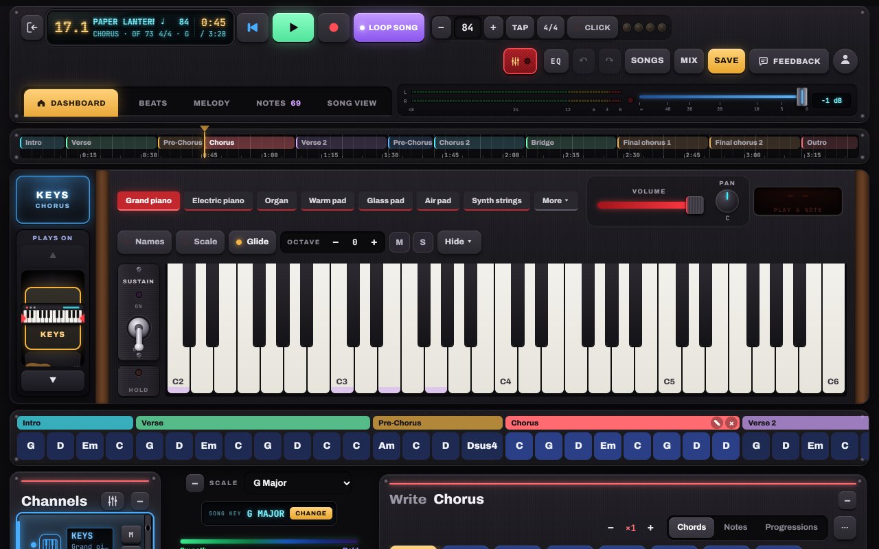Decrease tempo with the minus next to 84
The height and width of the screenshot is (549, 879).
pyautogui.click(x=441, y=27)
